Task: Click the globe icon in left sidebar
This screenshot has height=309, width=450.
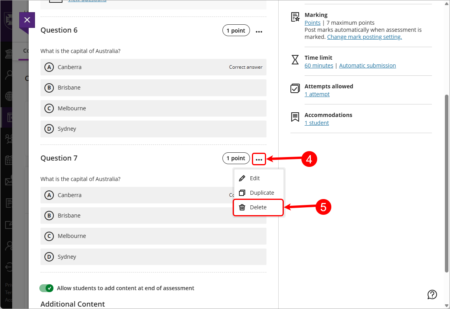Action: click(x=9, y=96)
